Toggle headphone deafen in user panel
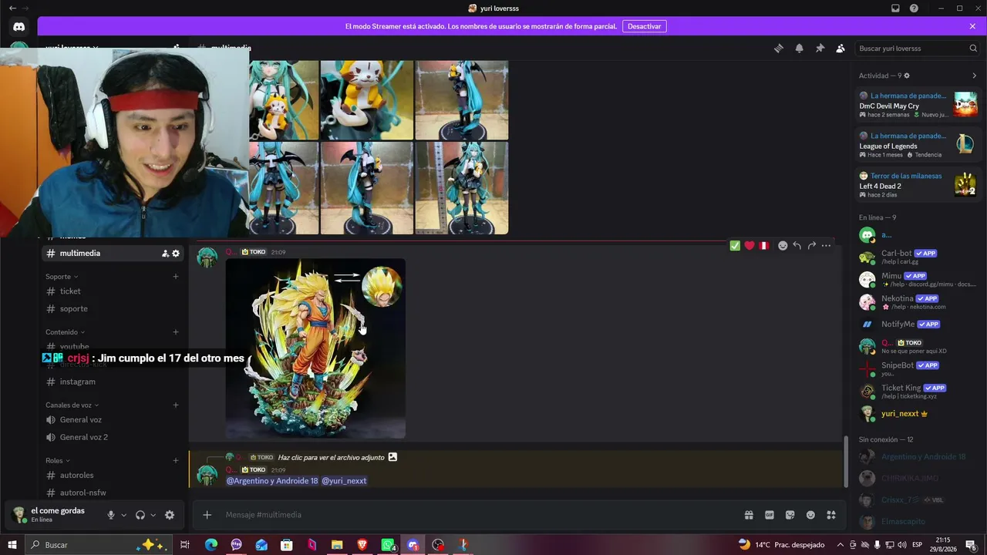This screenshot has height=555, width=987. pyautogui.click(x=140, y=515)
